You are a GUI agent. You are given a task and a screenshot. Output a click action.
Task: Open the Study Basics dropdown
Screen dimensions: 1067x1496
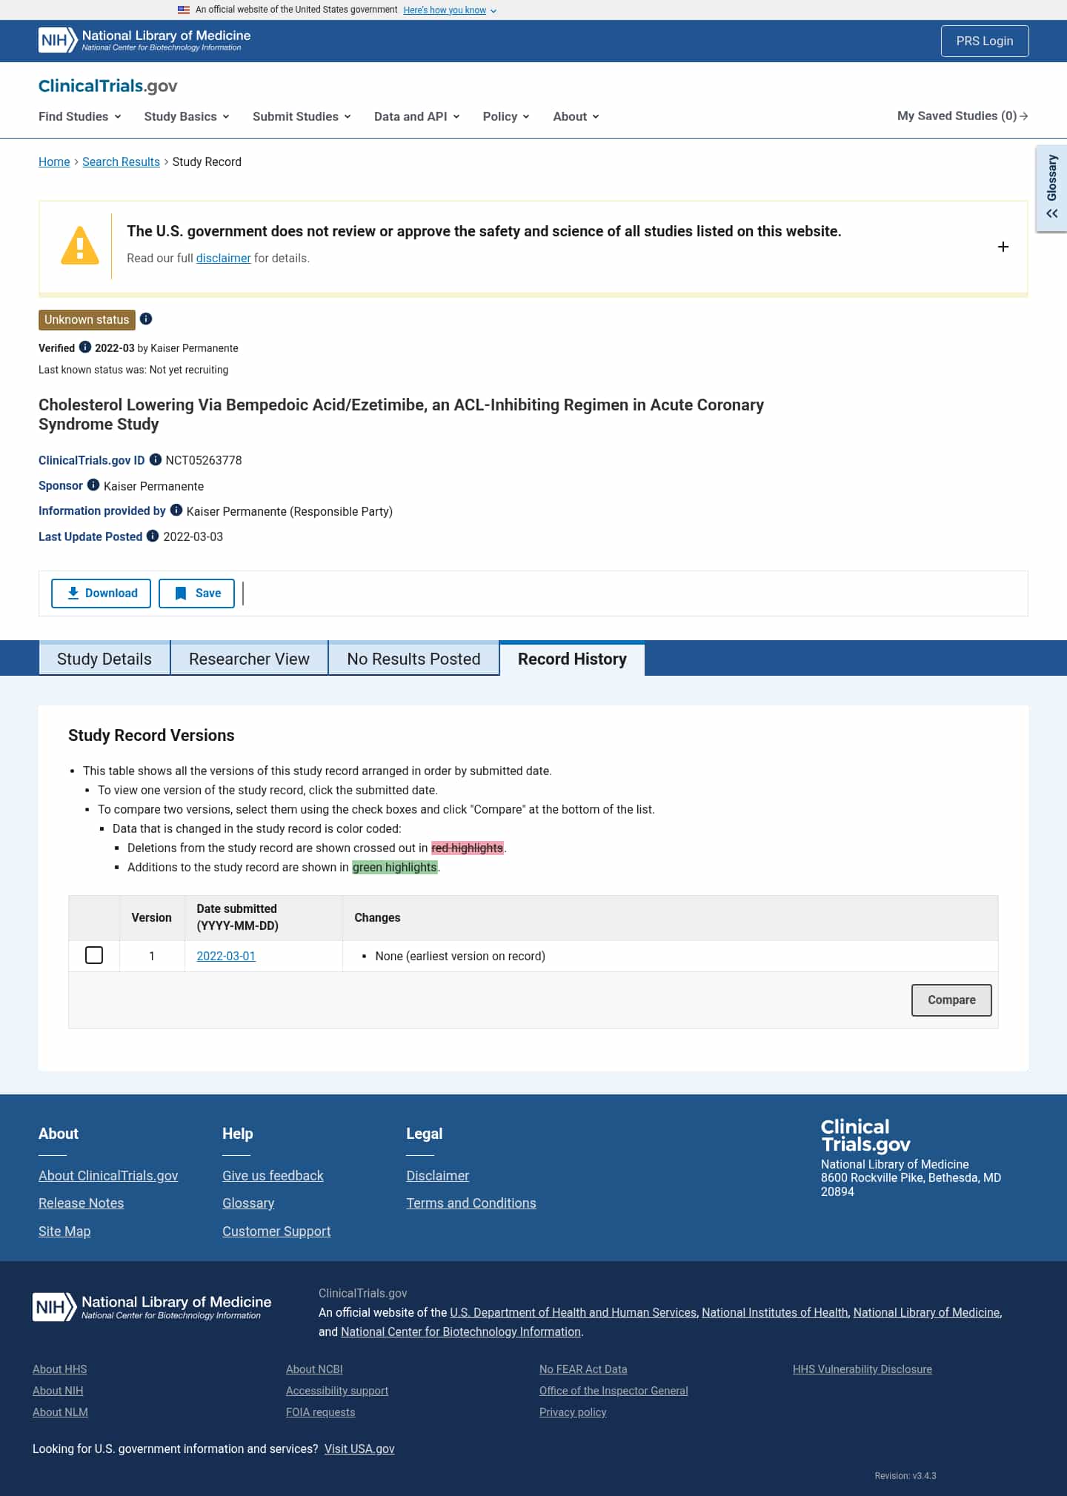coord(187,116)
